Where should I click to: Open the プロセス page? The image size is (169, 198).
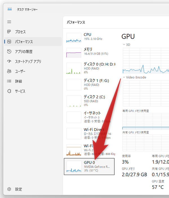pos(33,32)
